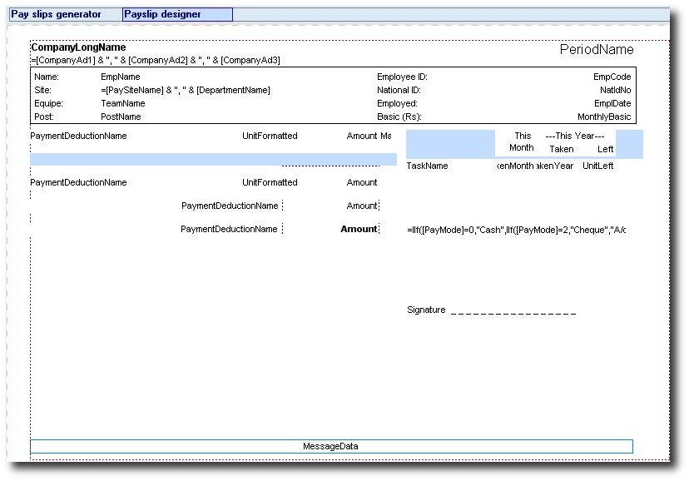Select the CompanyLongName field
The width and height of the screenshot is (689, 481).
78,47
